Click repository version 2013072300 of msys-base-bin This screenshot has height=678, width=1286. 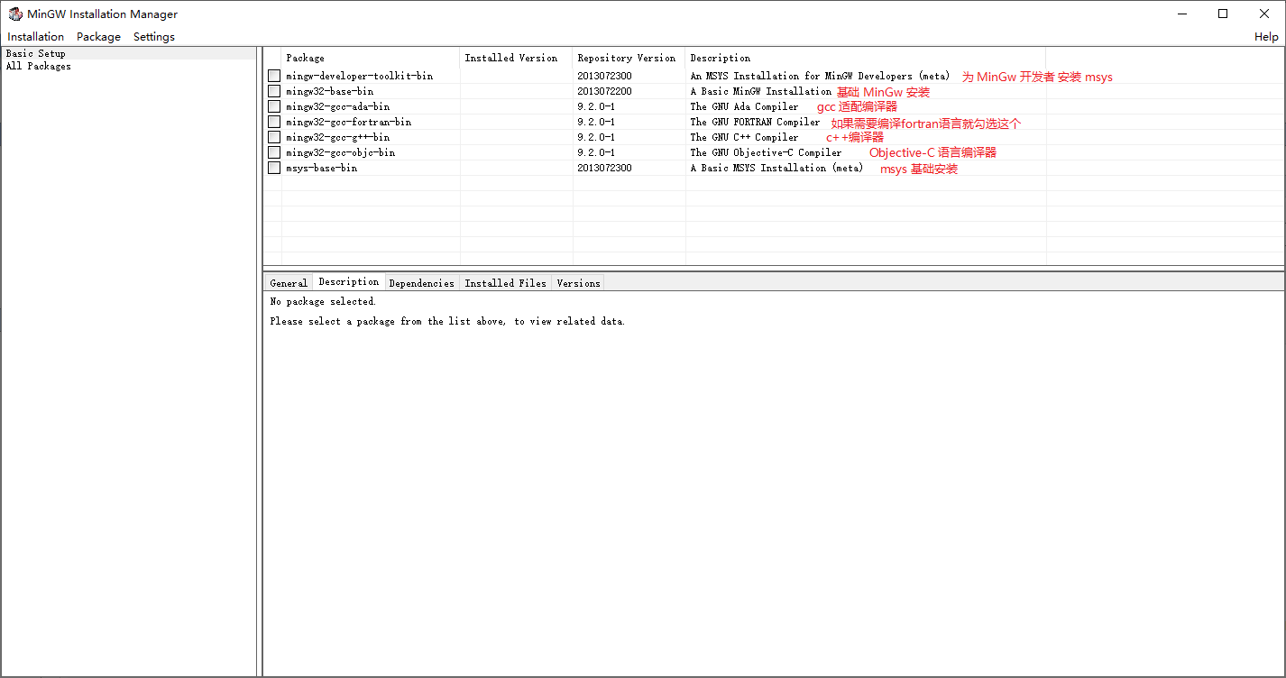(x=605, y=168)
